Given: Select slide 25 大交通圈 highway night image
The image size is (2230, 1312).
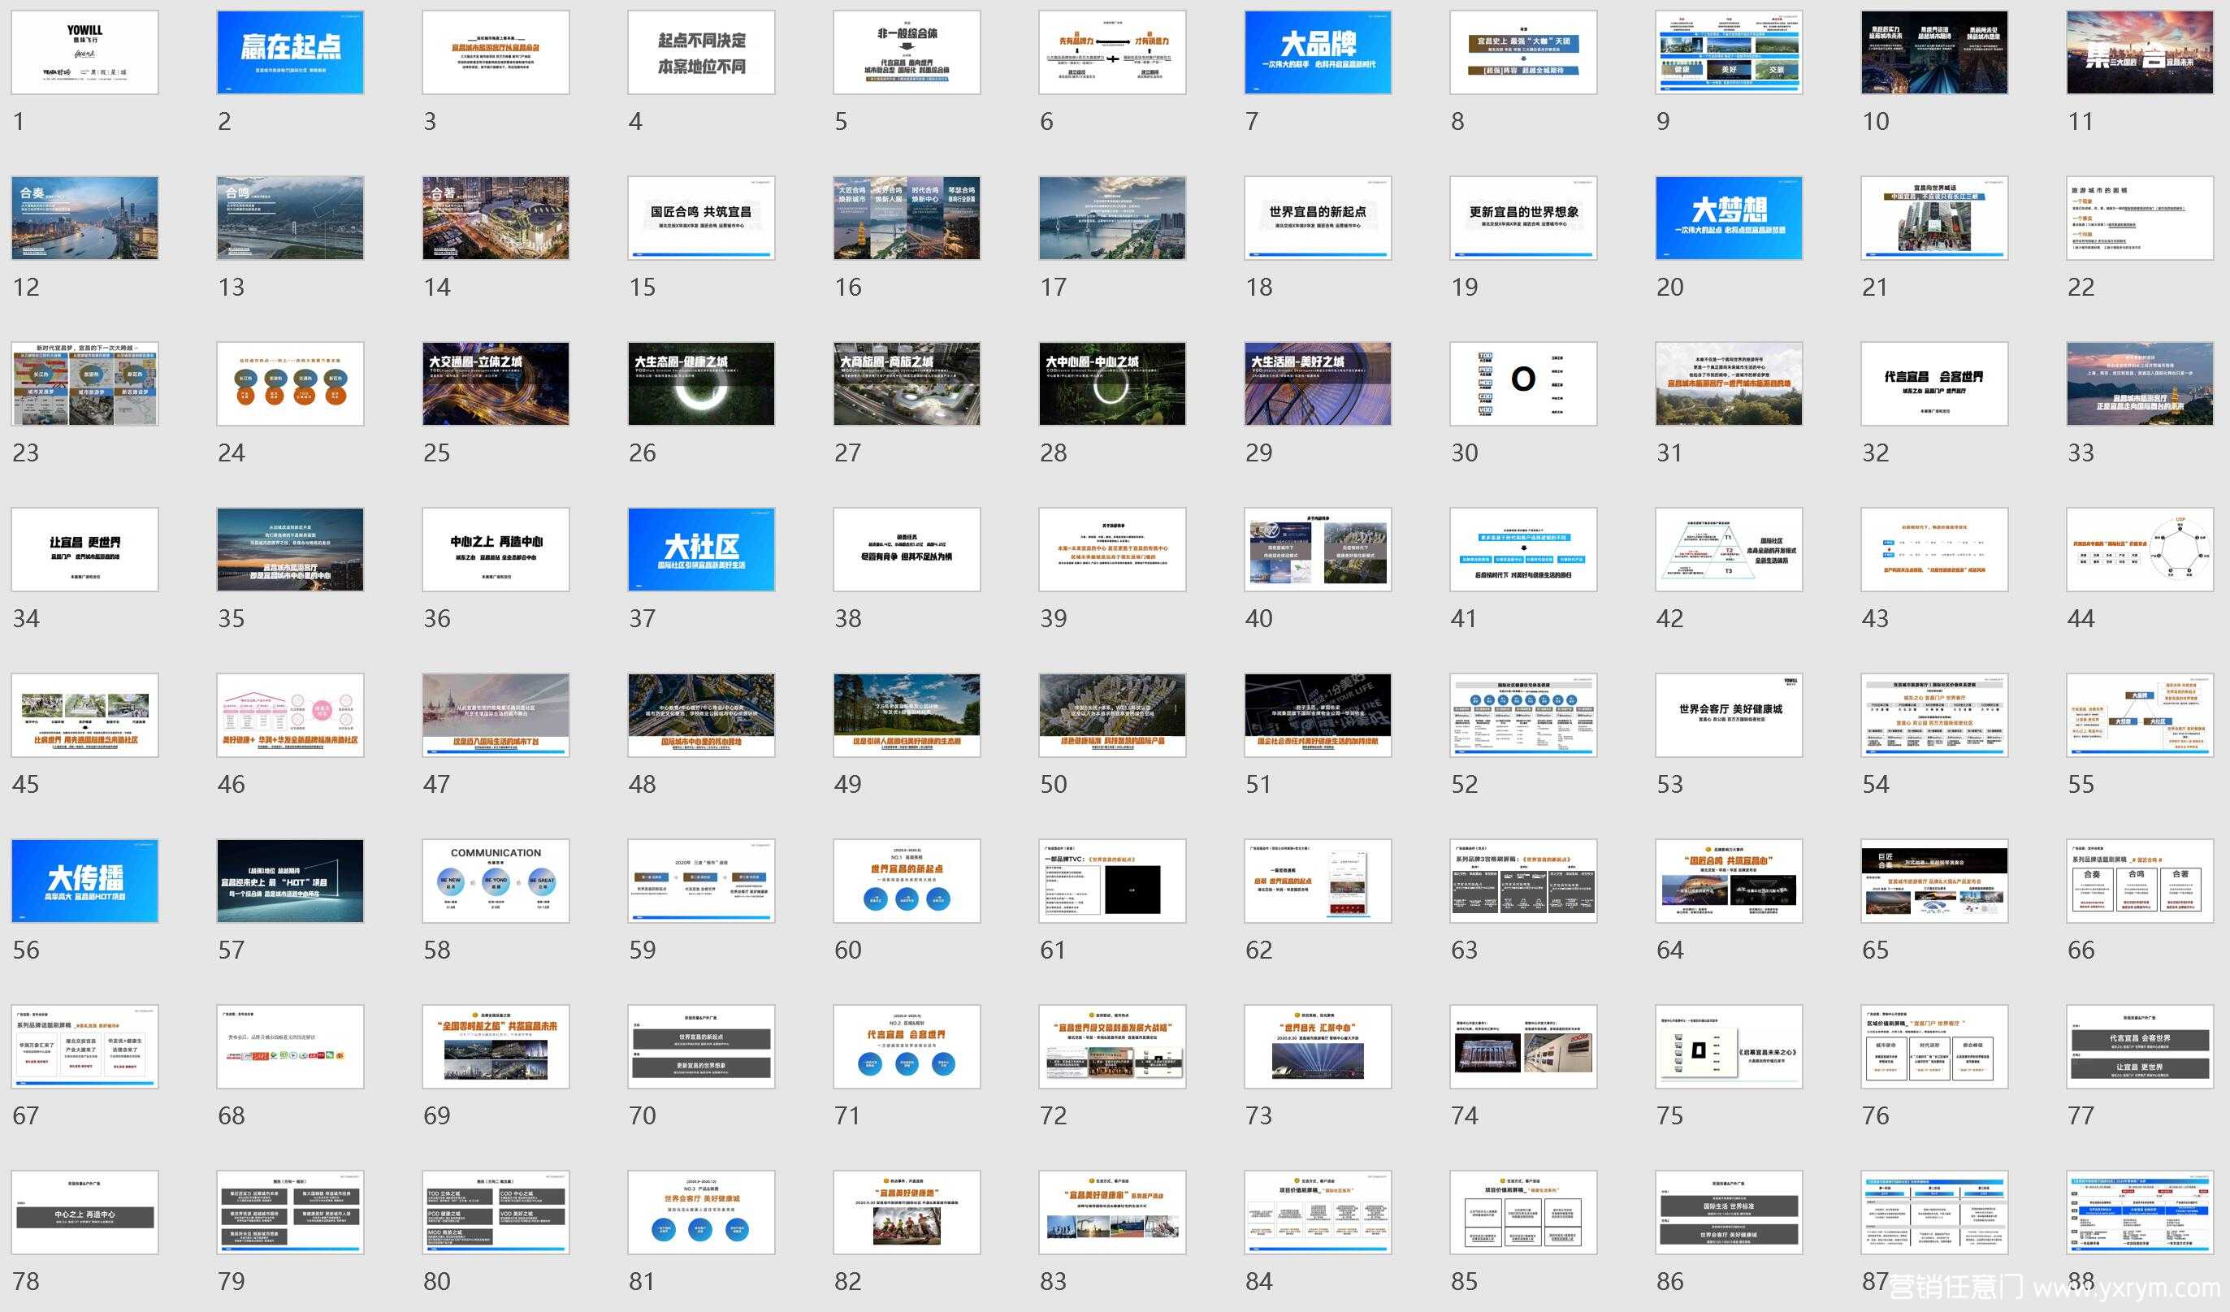Looking at the screenshot, I should pyautogui.click(x=496, y=384).
